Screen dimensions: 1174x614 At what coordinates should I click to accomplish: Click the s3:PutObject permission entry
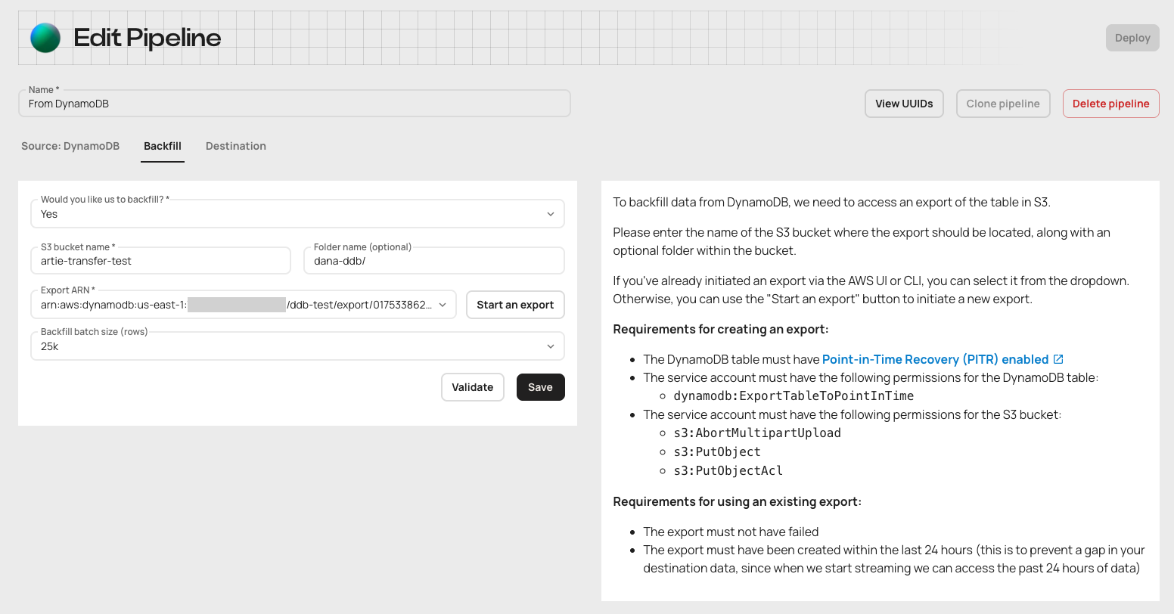(x=717, y=451)
